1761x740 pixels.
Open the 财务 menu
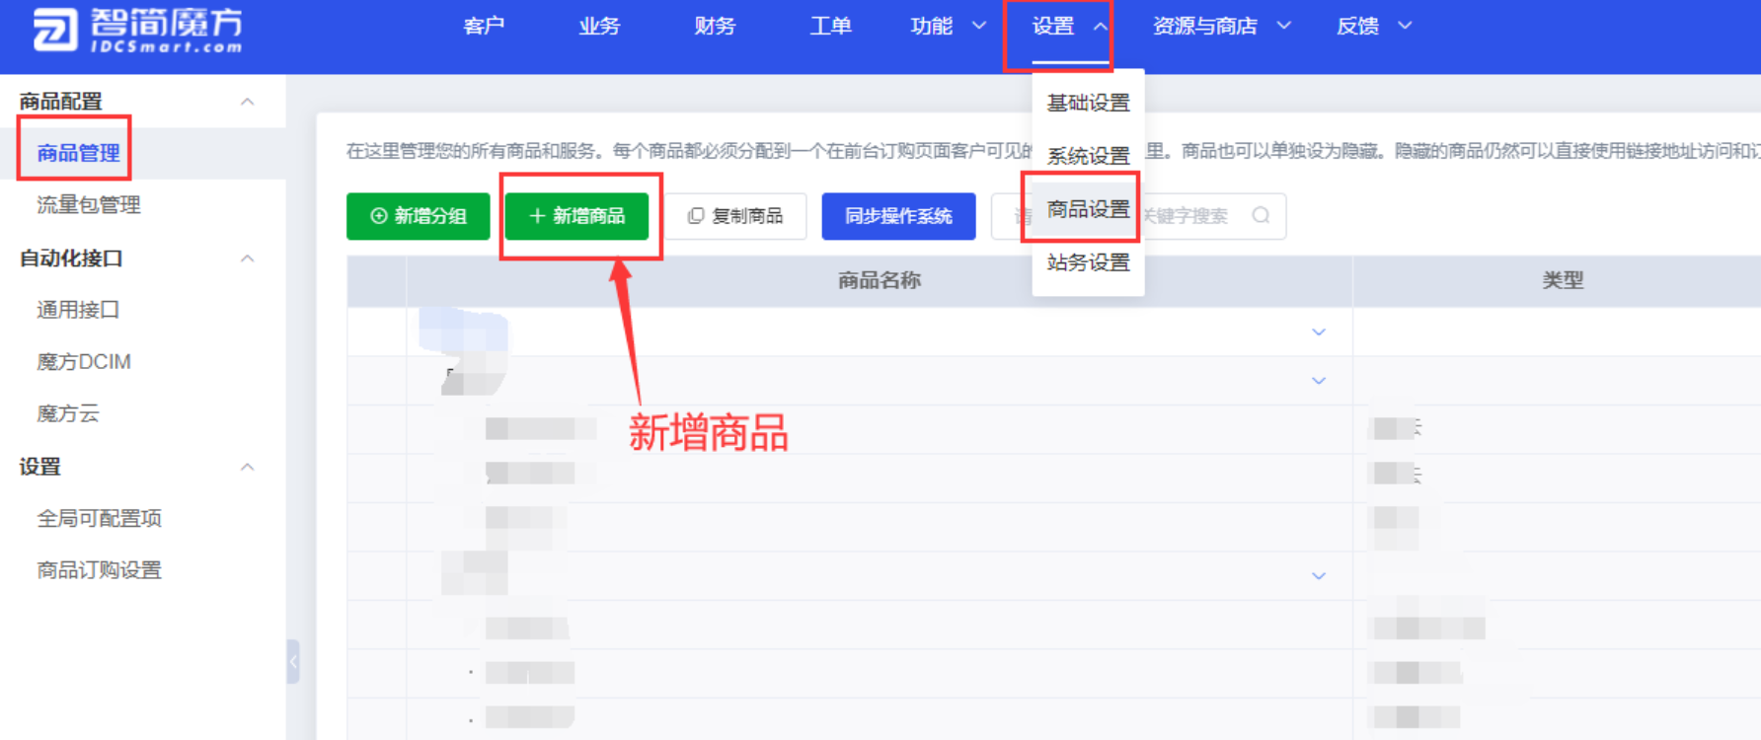click(715, 26)
